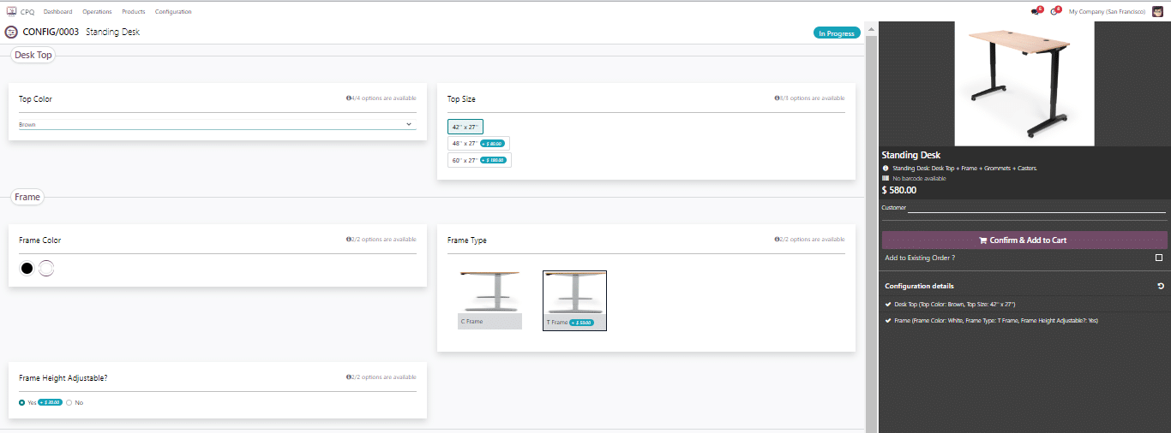Image resolution: width=1171 pixels, height=433 pixels.
Task: Click the Configuration details heading
Action: [x=919, y=286]
